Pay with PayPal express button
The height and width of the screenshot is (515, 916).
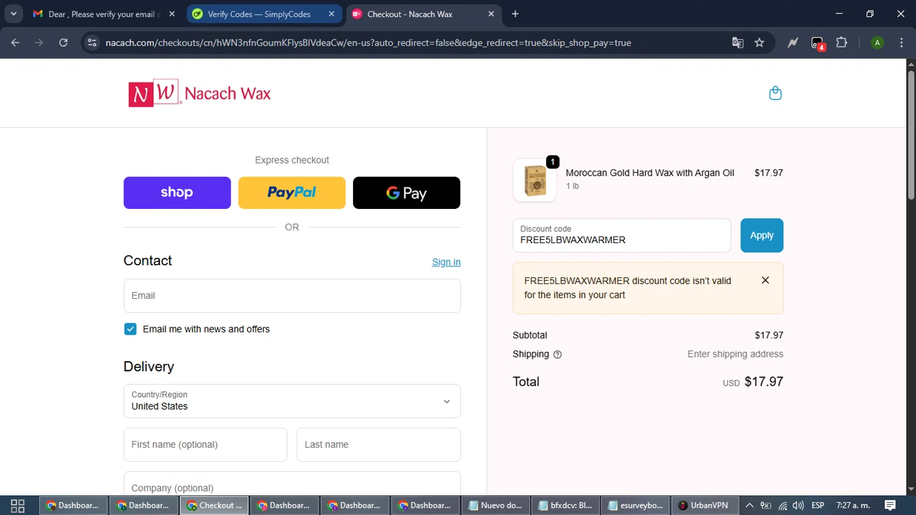coord(292,193)
